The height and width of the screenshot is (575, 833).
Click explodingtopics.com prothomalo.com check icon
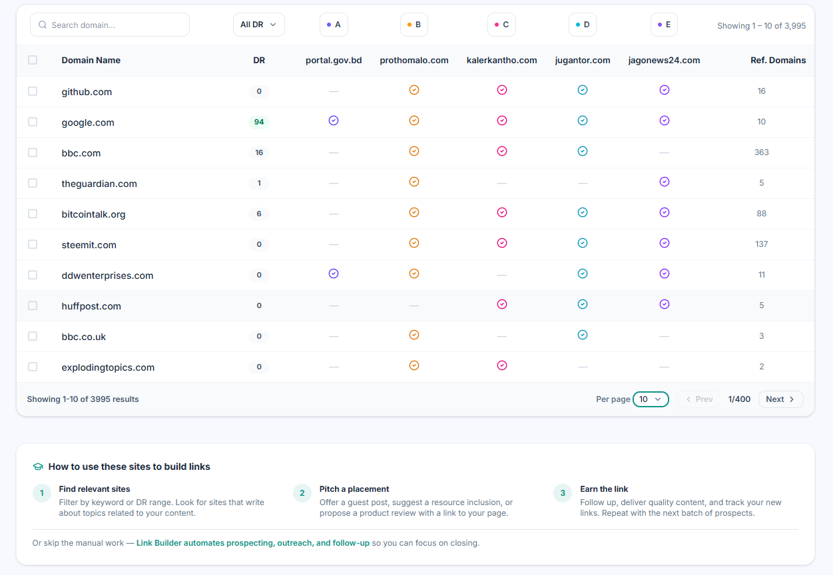[414, 365]
